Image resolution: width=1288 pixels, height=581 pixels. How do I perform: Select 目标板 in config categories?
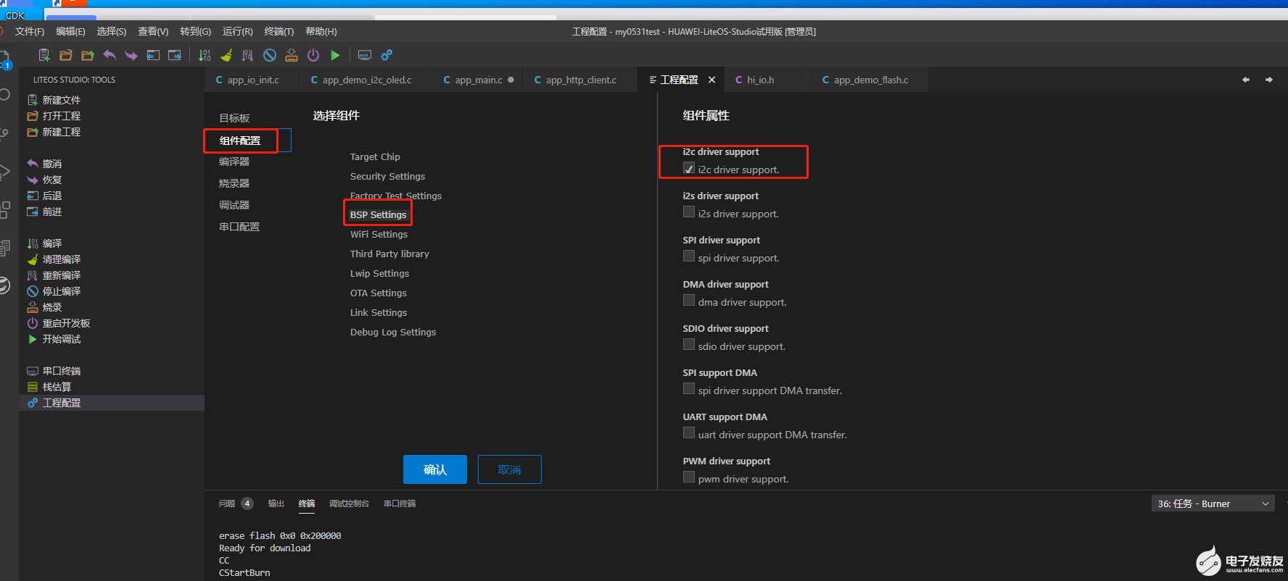(234, 118)
